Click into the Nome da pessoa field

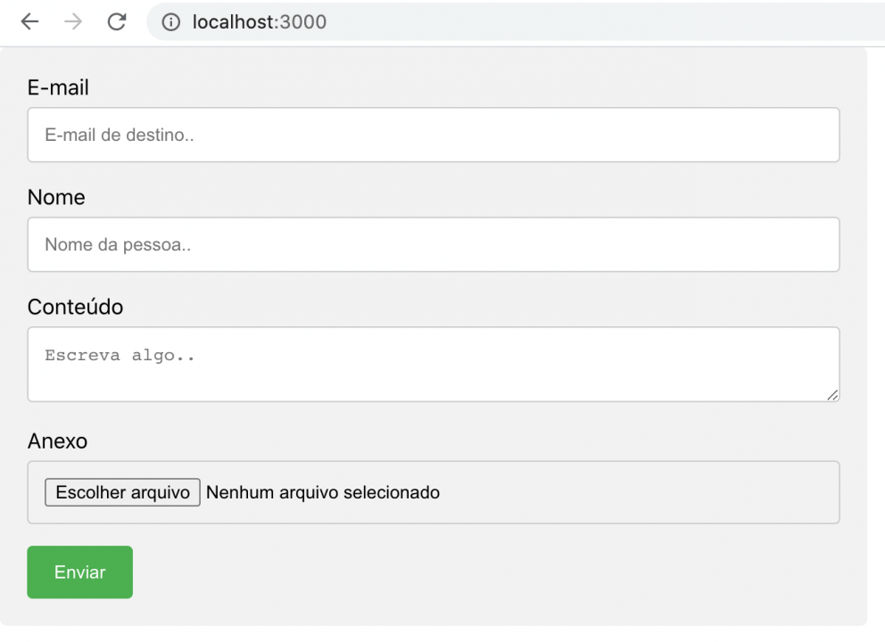tap(434, 244)
